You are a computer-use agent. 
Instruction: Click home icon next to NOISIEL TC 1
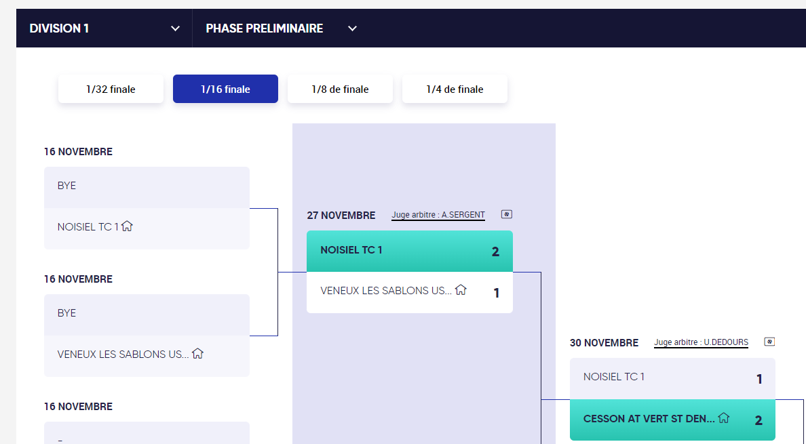(127, 226)
